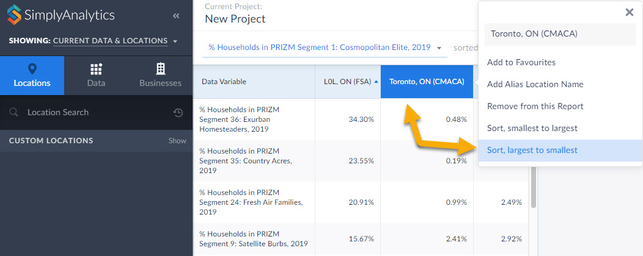Click the Satellite Burbs row label

click(254, 239)
